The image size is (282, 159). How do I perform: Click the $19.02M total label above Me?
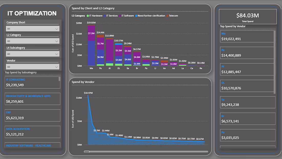point(91,22)
